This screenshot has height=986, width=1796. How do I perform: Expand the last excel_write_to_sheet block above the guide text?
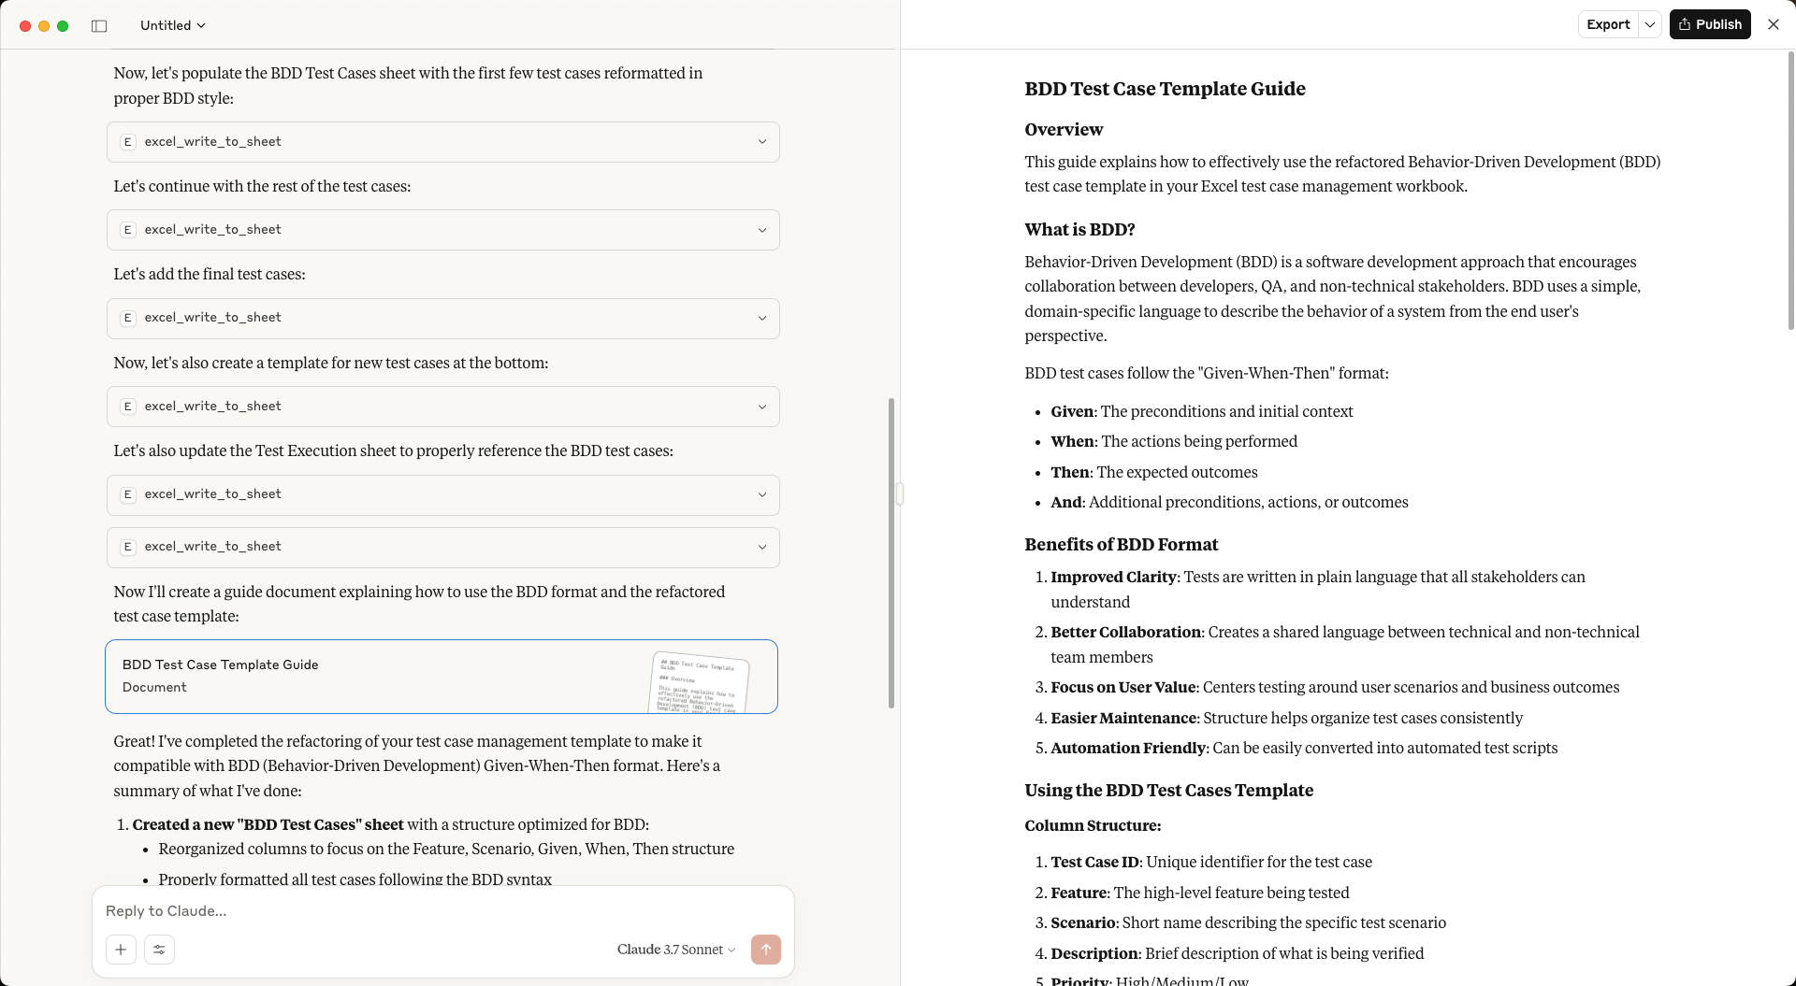(x=442, y=547)
